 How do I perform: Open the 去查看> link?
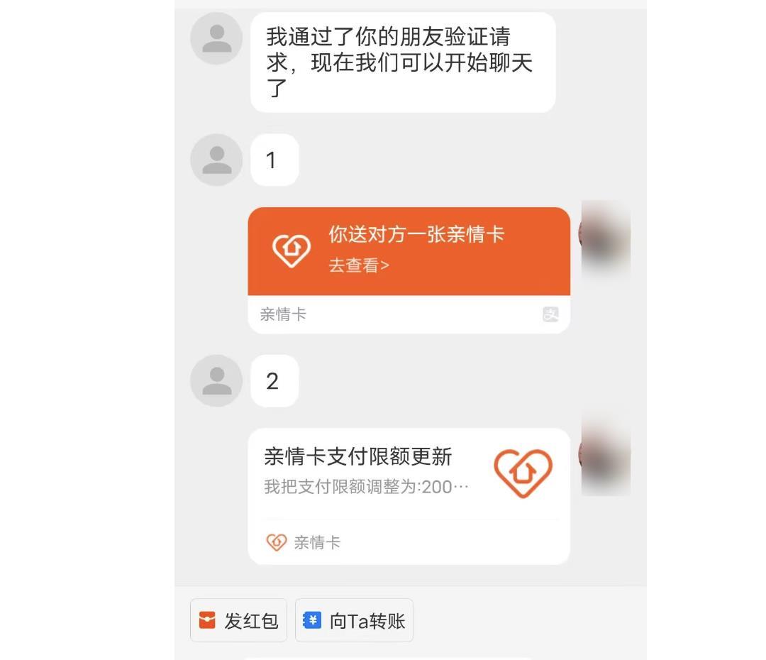click(x=359, y=265)
